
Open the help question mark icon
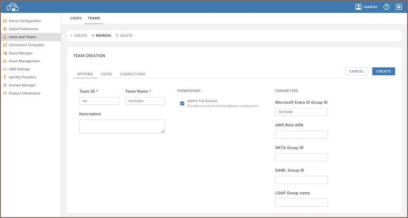[x=387, y=7]
